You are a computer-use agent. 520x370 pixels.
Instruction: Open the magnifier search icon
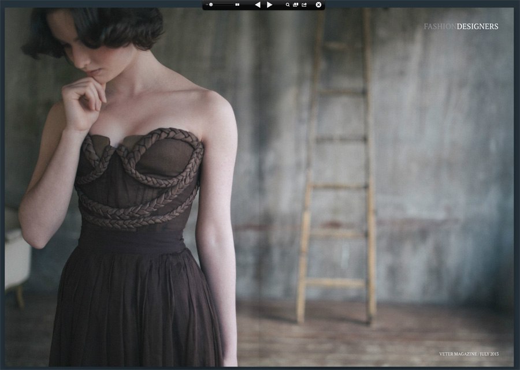[x=288, y=5]
